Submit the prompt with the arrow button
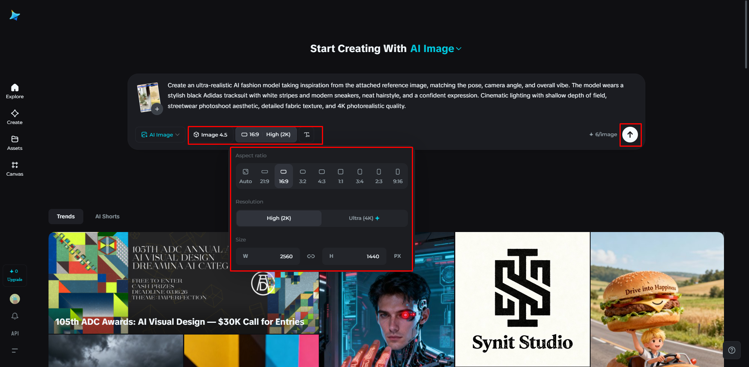 point(630,135)
